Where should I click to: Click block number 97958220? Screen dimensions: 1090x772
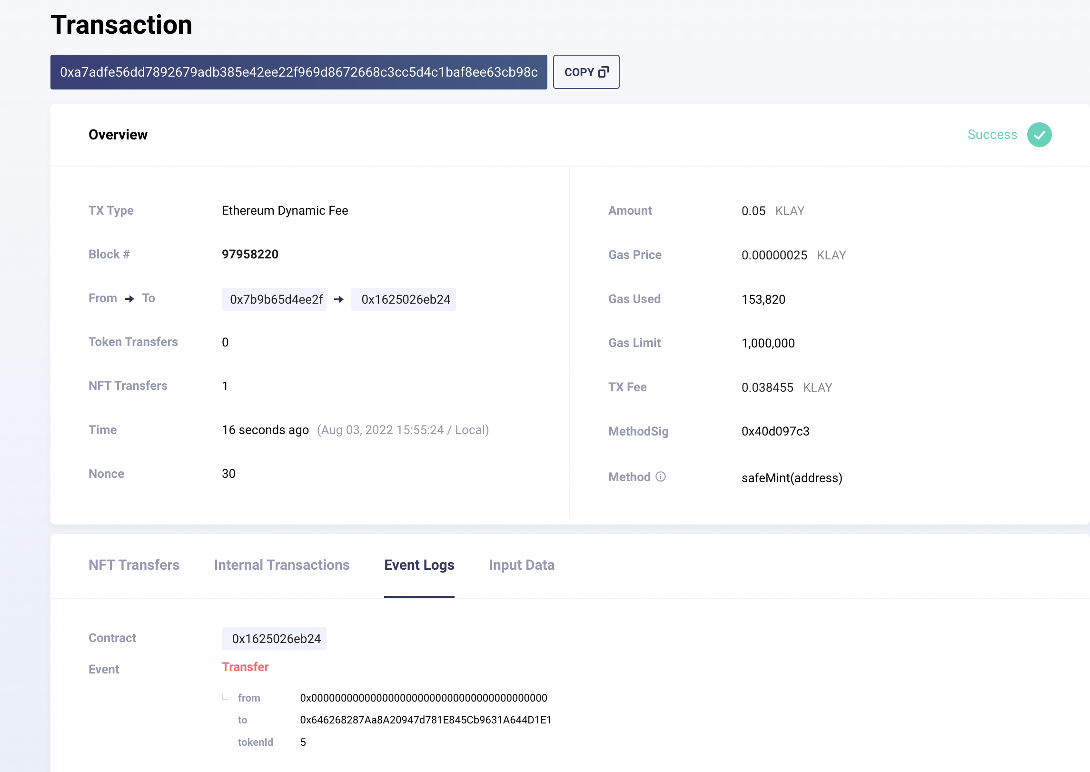[x=250, y=254]
